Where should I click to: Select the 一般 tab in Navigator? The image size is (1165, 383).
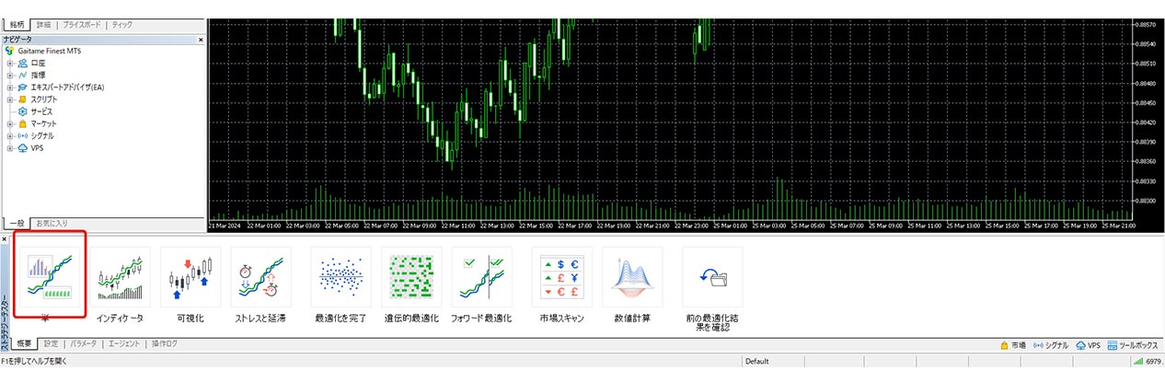(16, 223)
